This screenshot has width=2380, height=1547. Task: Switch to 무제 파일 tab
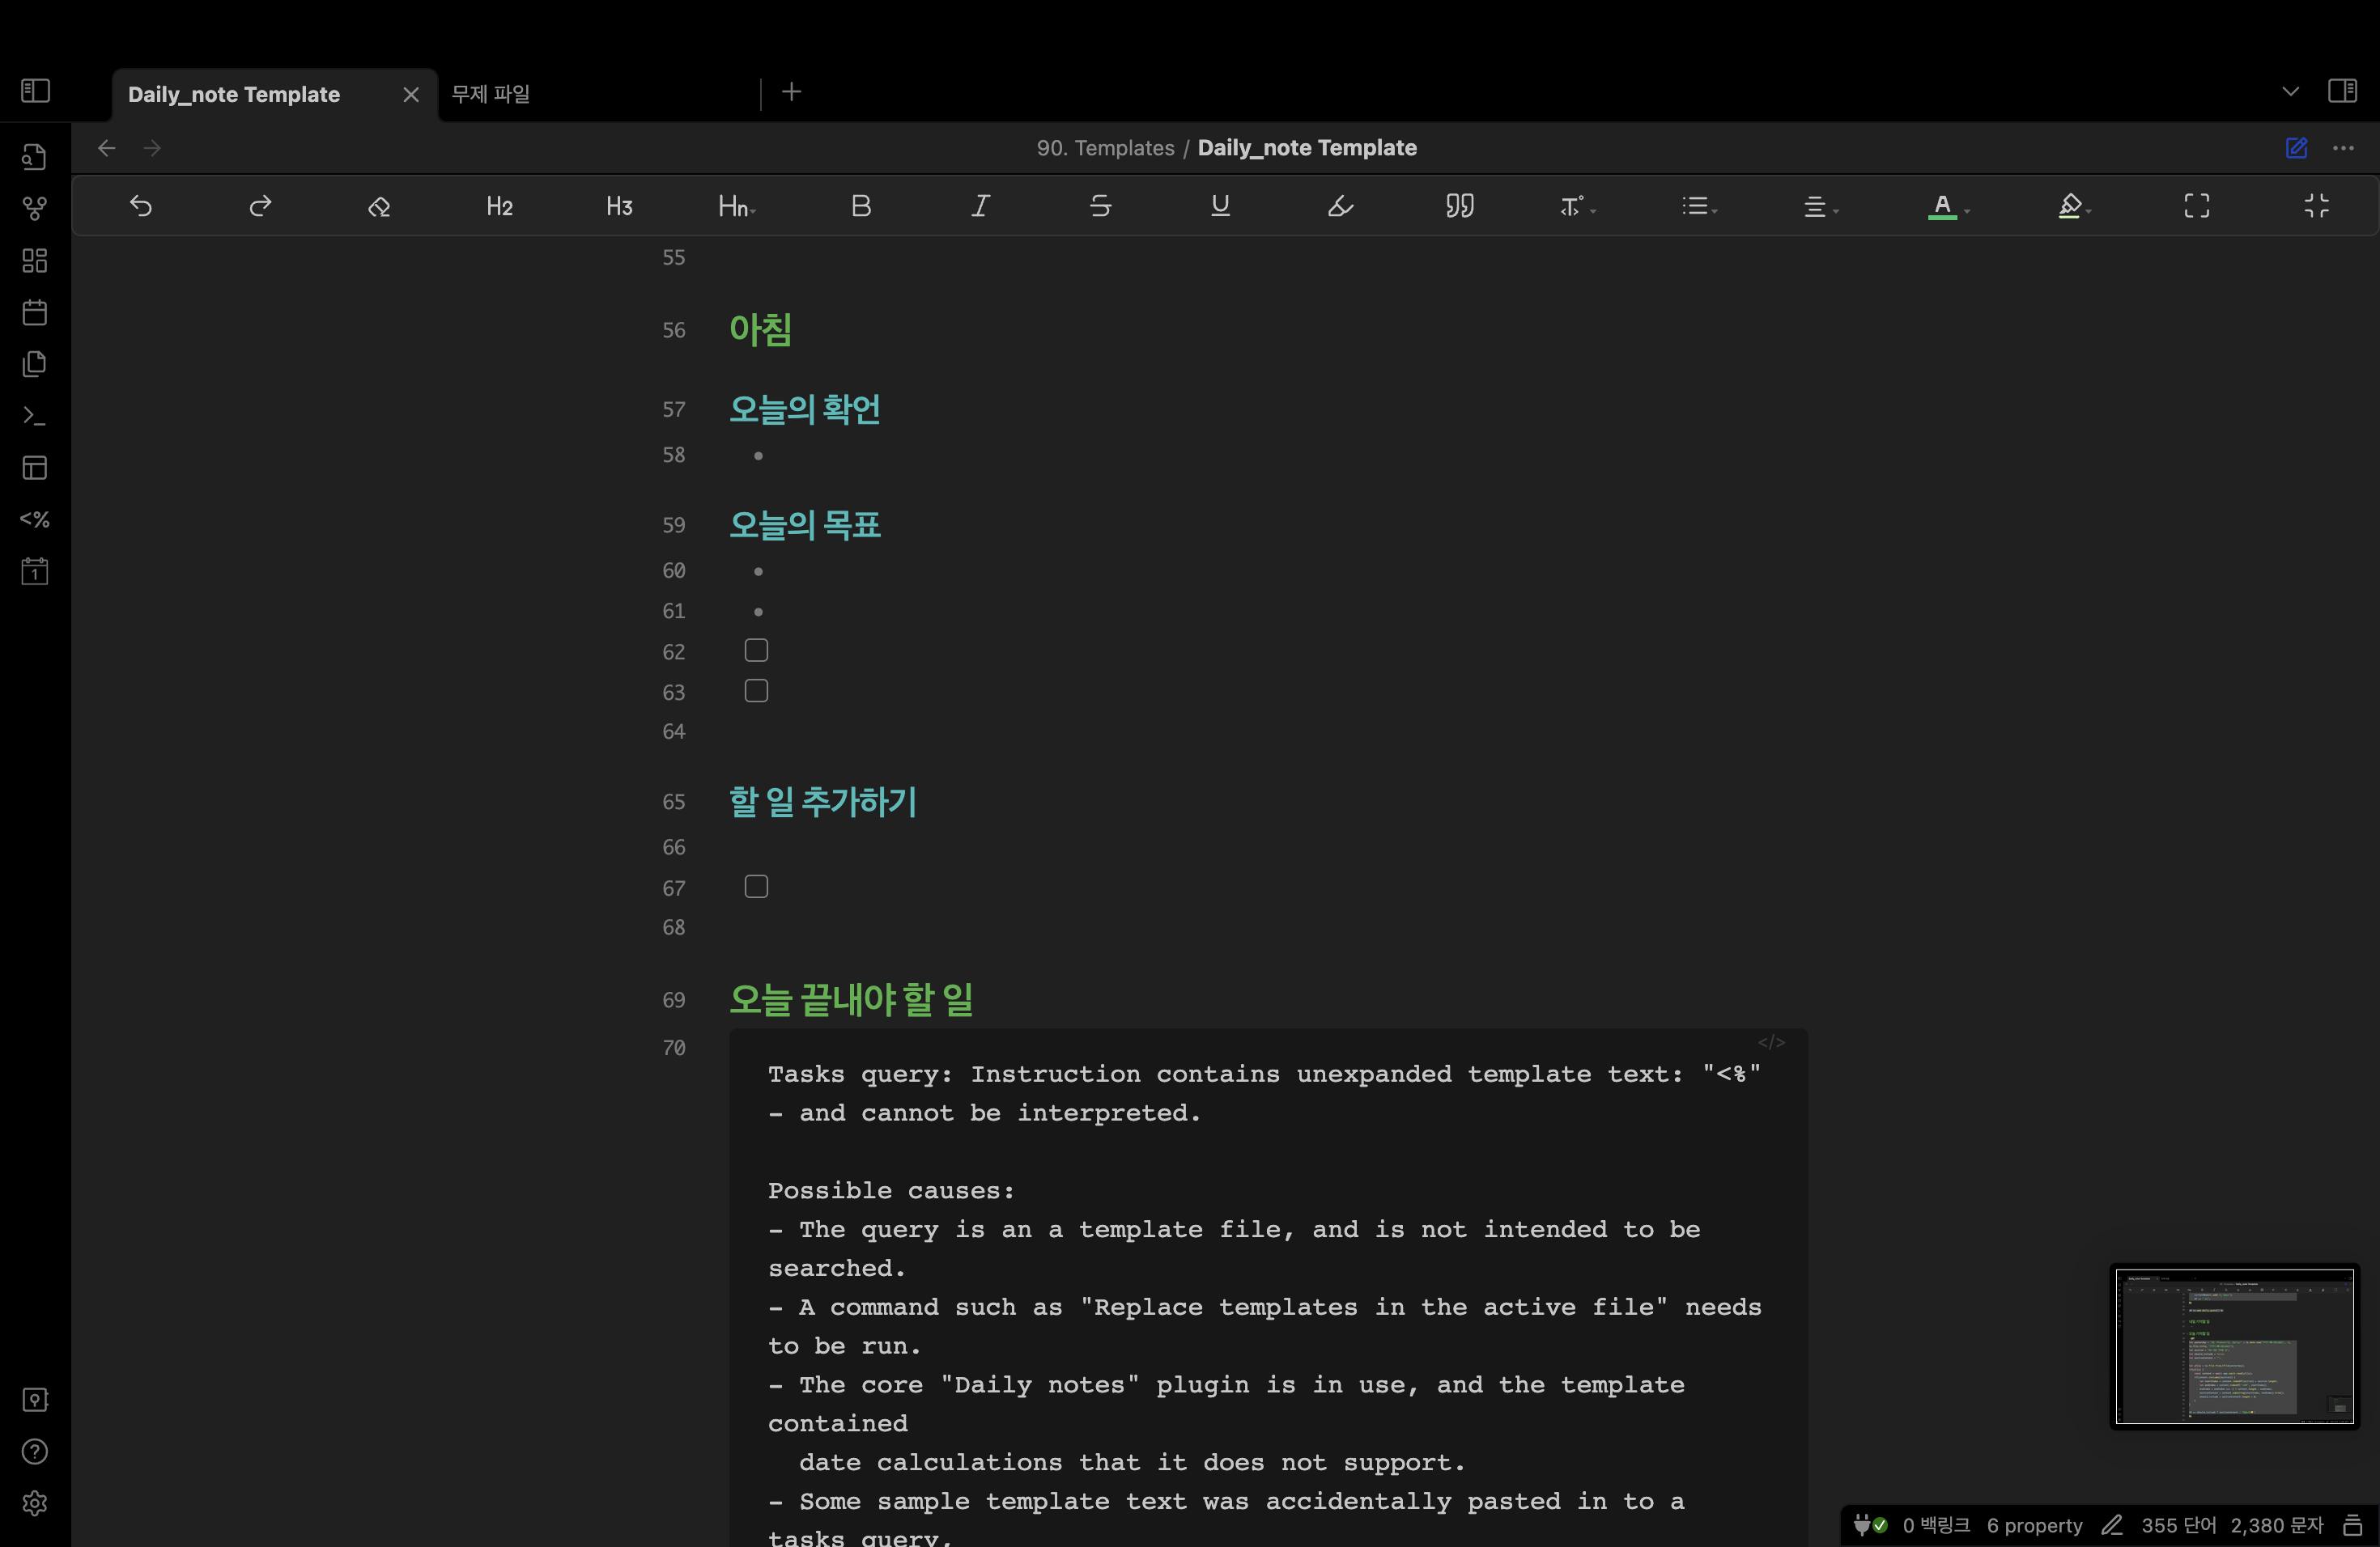tap(490, 94)
